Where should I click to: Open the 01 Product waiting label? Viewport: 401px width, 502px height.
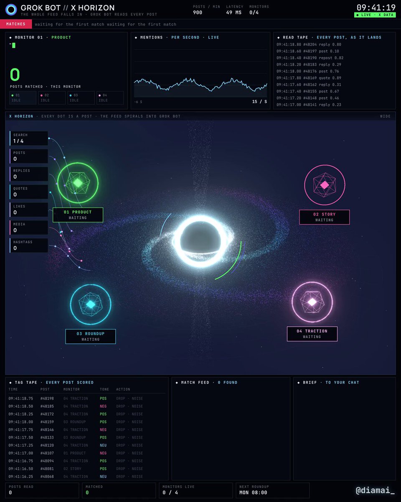point(78,215)
